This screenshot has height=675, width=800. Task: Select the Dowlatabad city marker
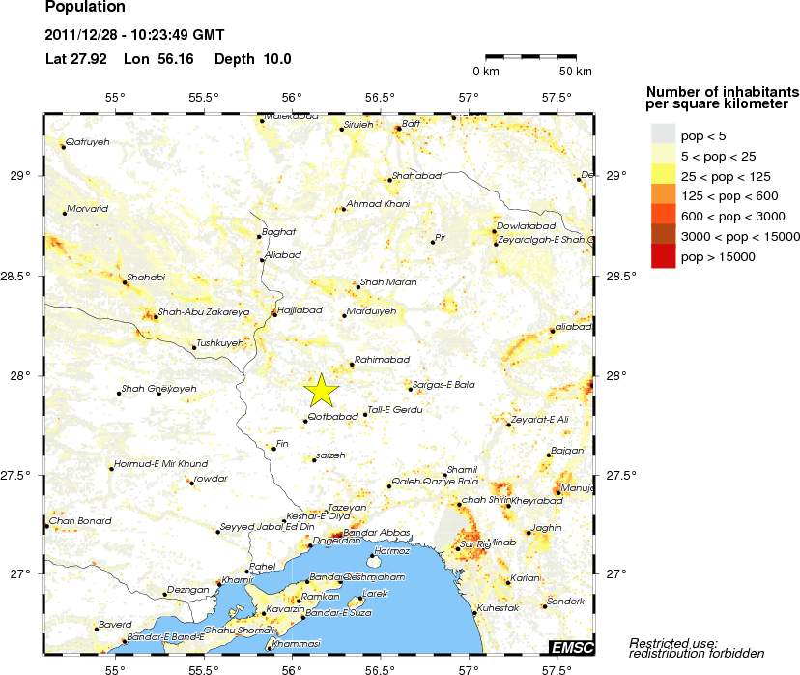coord(494,231)
